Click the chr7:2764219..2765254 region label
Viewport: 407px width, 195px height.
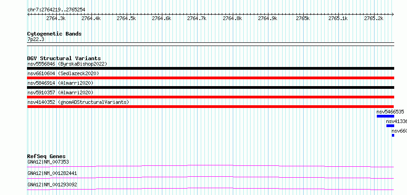(x=56, y=10)
